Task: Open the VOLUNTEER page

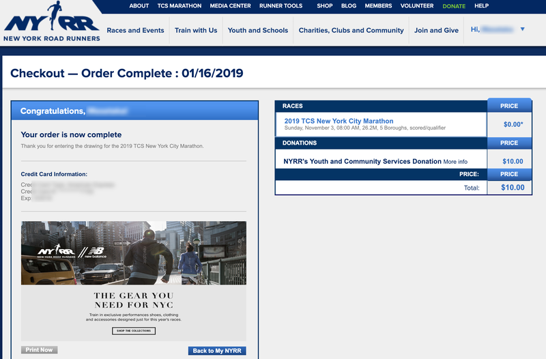Action: (417, 6)
